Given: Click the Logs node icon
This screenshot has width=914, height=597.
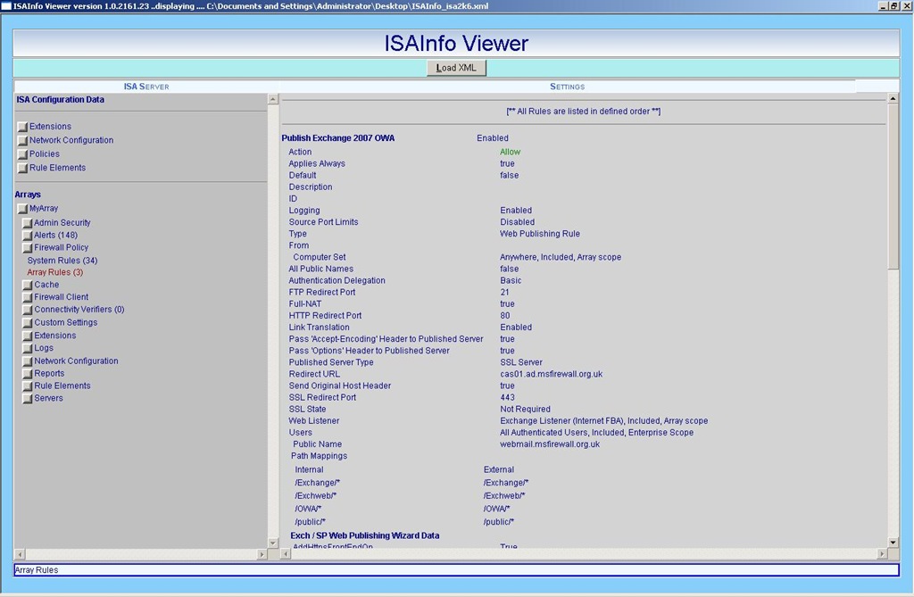Looking at the screenshot, I should [x=28, y=349].
